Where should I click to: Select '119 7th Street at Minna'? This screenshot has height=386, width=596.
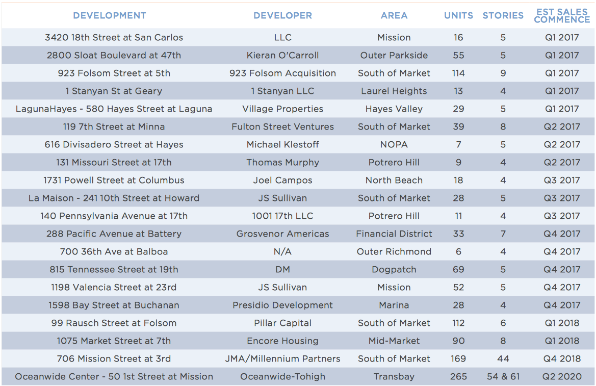114,126
